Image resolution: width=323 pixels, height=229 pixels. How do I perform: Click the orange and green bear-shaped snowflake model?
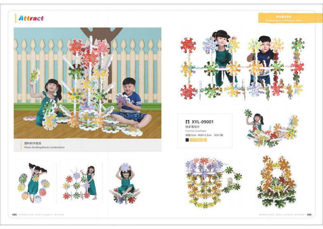tap(277, 182)
